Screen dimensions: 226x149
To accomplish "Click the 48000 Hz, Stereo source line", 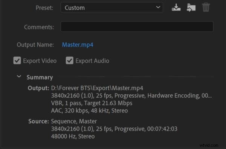I will point(73,136).
